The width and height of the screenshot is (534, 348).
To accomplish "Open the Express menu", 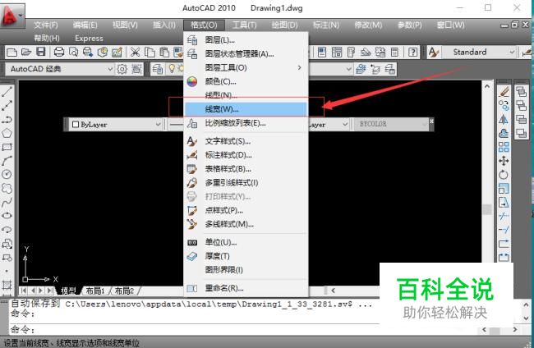I will point(89,39).
